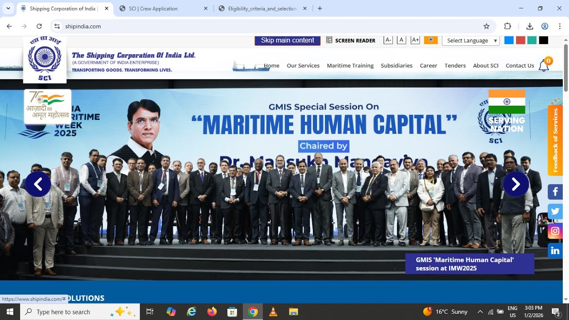569x320 pixels.
Task: Click the taskbar search box
Action: point(80,312)
